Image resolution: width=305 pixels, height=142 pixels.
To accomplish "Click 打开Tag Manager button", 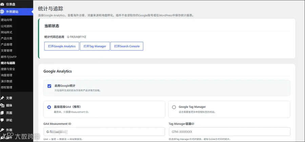I will [x=95, y=46].
